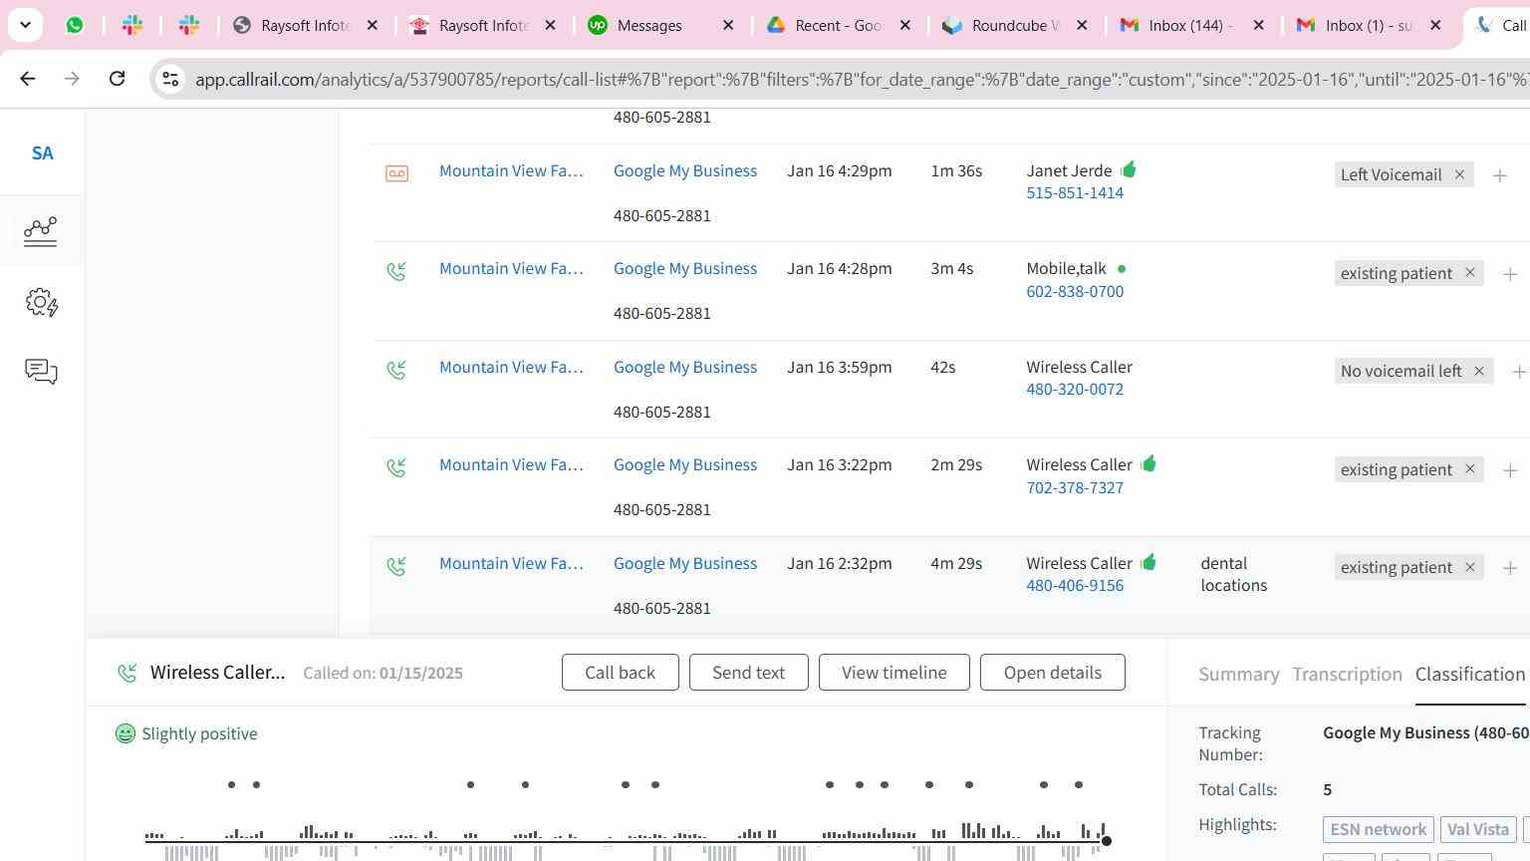Close the Messages browser tab
Viewport: 1530px width, 861px height.
coord(728,25)
